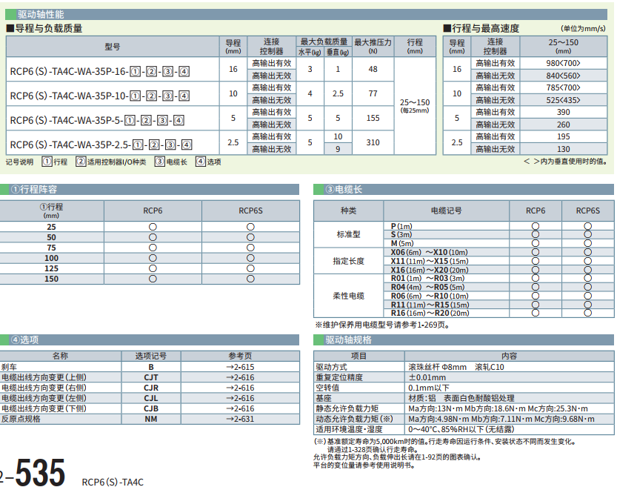Image resolution: width=617 pixels, height=487 pixels.
Task: Click the '③电缆长' section header bar
Action: (463, 189)
